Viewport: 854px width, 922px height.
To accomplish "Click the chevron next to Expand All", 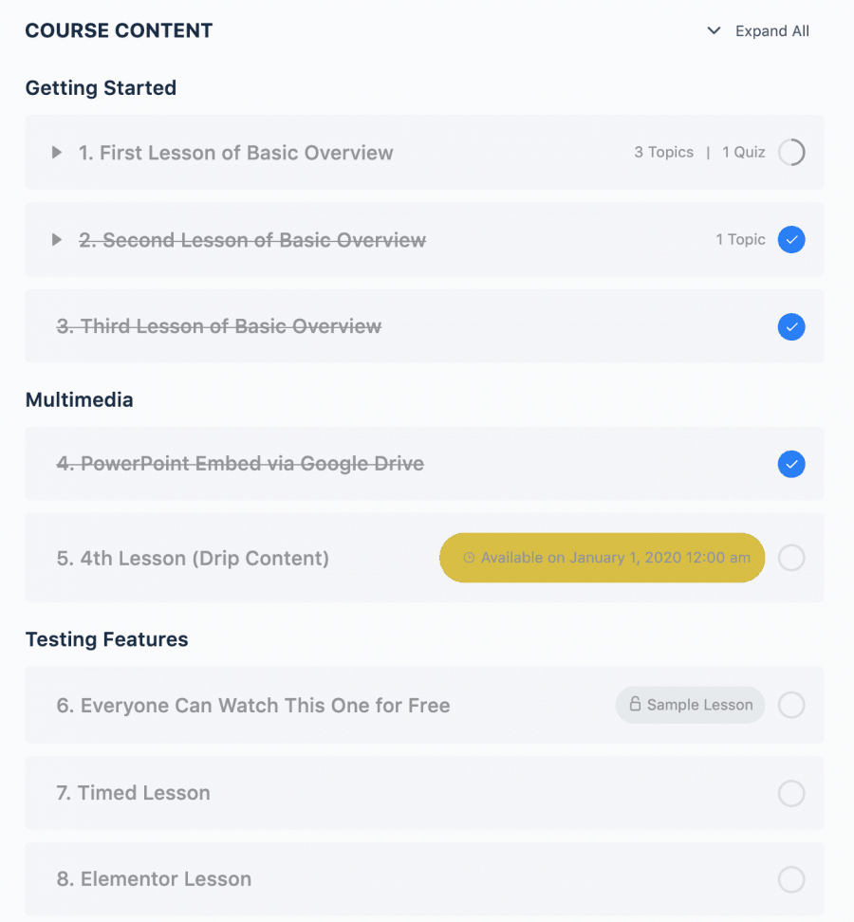I will (x=714, y=30).
